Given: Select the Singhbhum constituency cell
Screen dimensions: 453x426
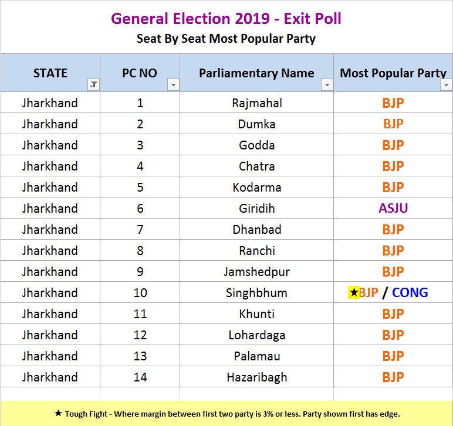Looking at the screenshot, I should [x=256, y=292].
